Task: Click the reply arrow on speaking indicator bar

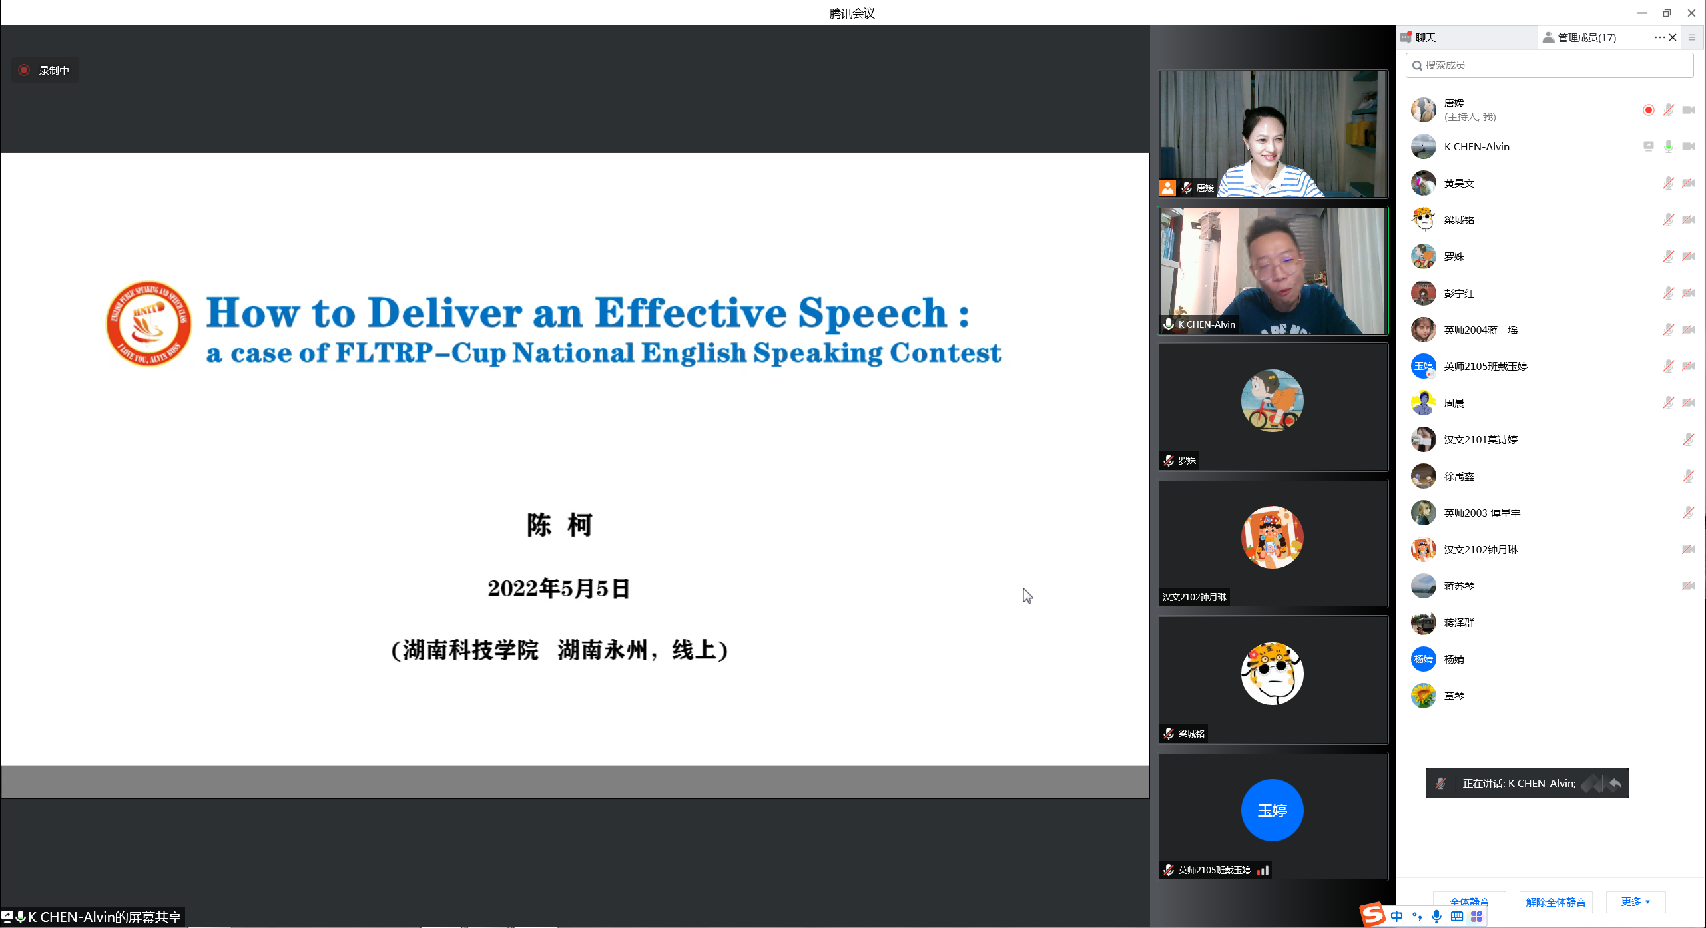Action: tap(1615, 783)
